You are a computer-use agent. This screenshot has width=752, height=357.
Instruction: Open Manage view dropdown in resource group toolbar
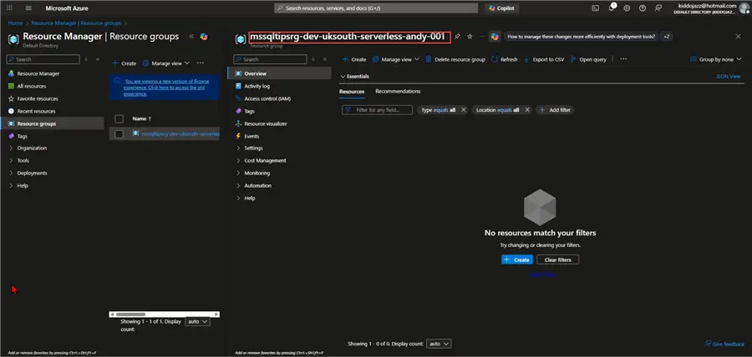pos(396,59)
